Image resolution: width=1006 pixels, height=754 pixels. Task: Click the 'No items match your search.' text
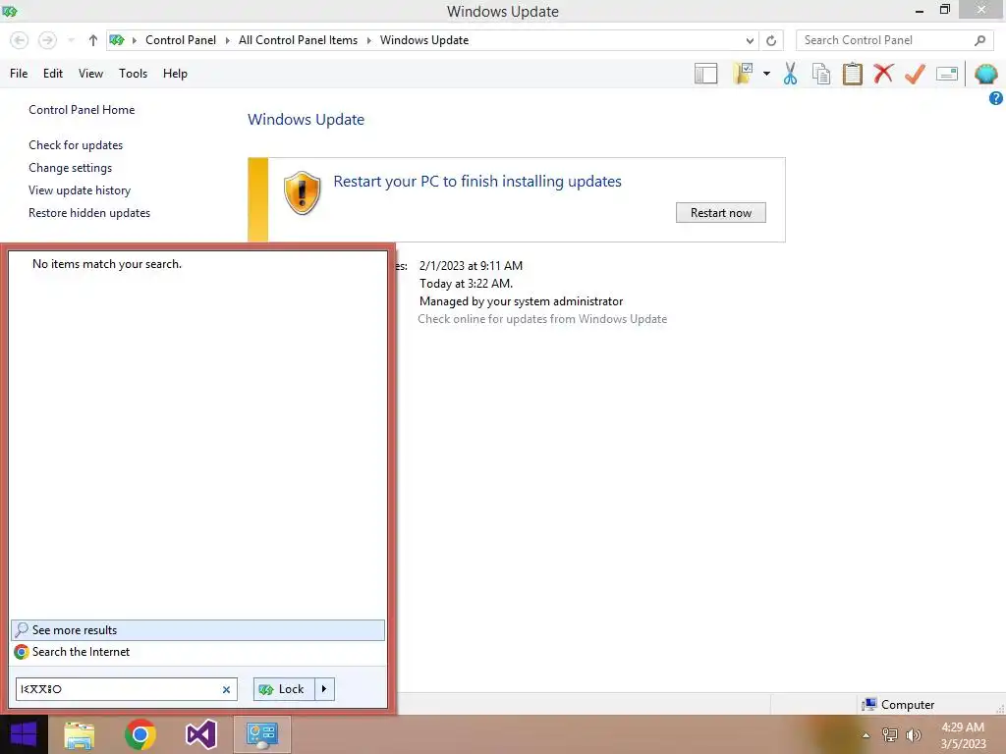(x=106, y=263)
